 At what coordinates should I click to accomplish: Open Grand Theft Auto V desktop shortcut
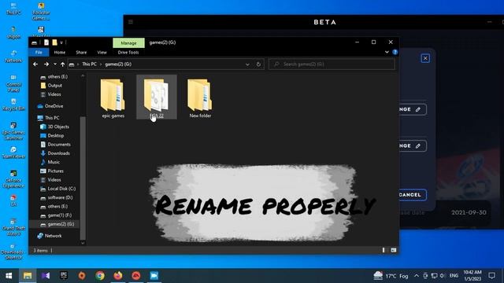pyautogui.click(x=13, y=227)
